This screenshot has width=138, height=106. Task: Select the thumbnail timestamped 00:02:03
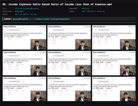point(114,63)
